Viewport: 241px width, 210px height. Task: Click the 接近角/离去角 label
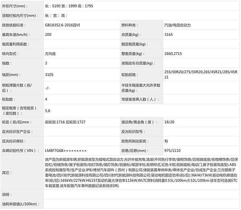139,122
